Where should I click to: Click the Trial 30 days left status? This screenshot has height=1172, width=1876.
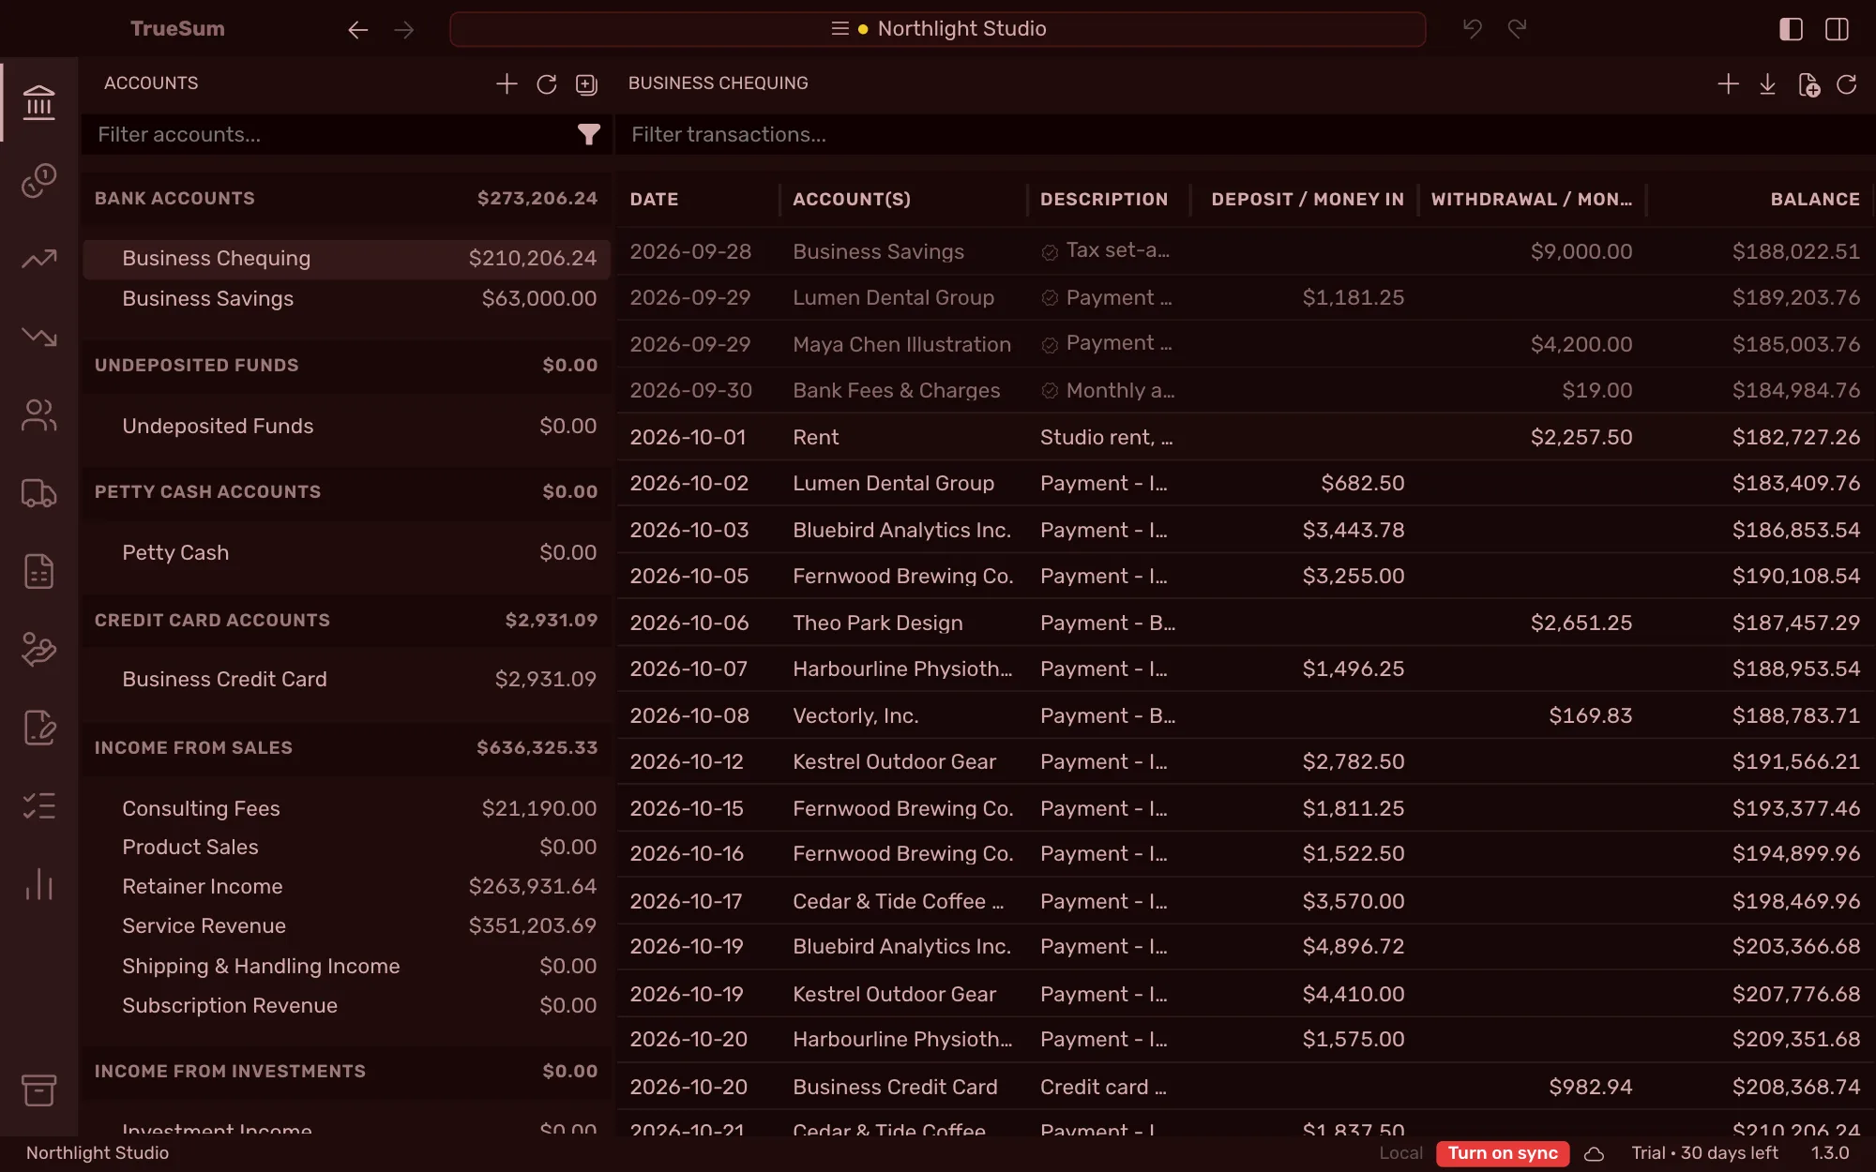point(1704,1153)
